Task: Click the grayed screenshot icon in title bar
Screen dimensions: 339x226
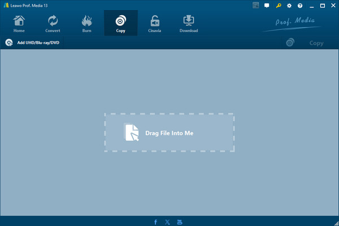Action: click(256, 5)
